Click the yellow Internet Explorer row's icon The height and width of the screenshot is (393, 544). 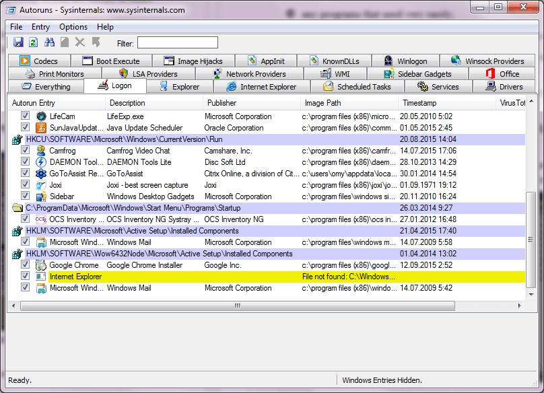[x=41, y=277]
